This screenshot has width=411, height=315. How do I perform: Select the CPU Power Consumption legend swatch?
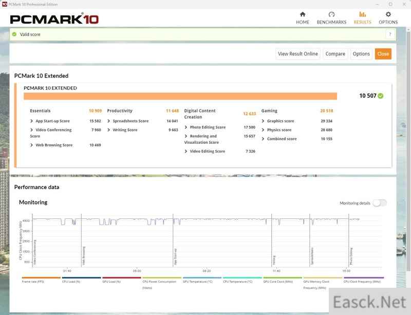[x=162, y=277]
